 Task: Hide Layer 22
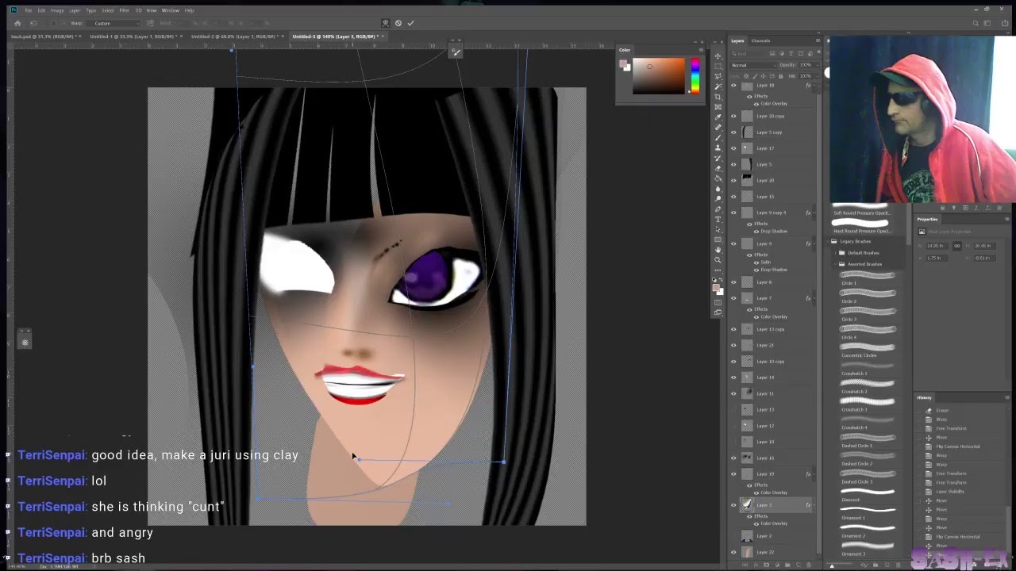[x=733, y=552]
